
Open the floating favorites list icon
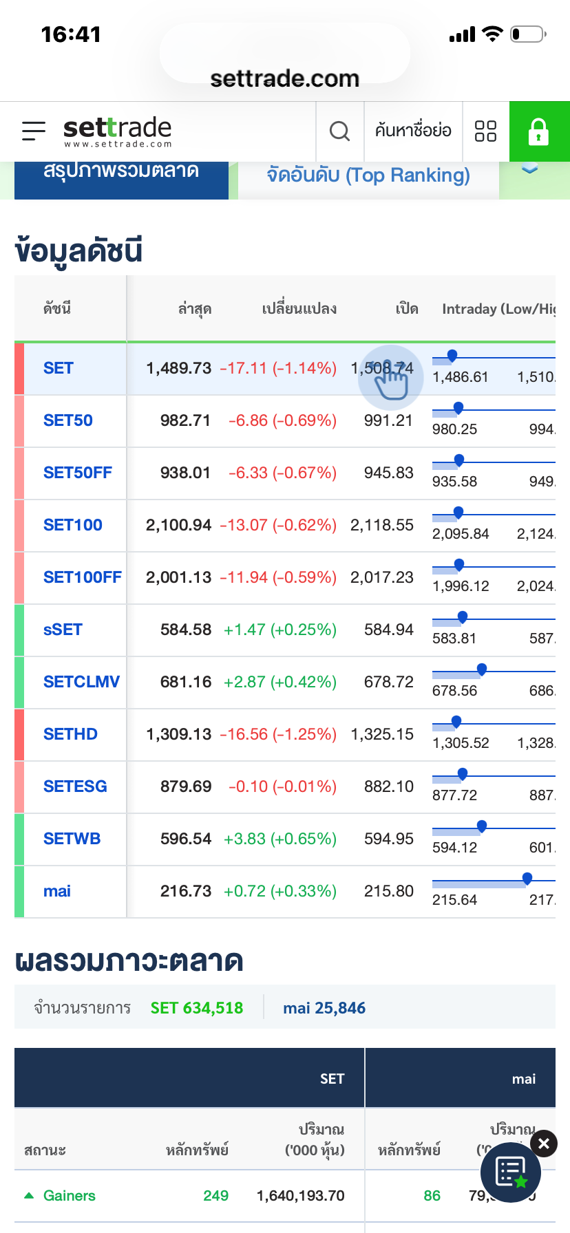click(510, 1172)
